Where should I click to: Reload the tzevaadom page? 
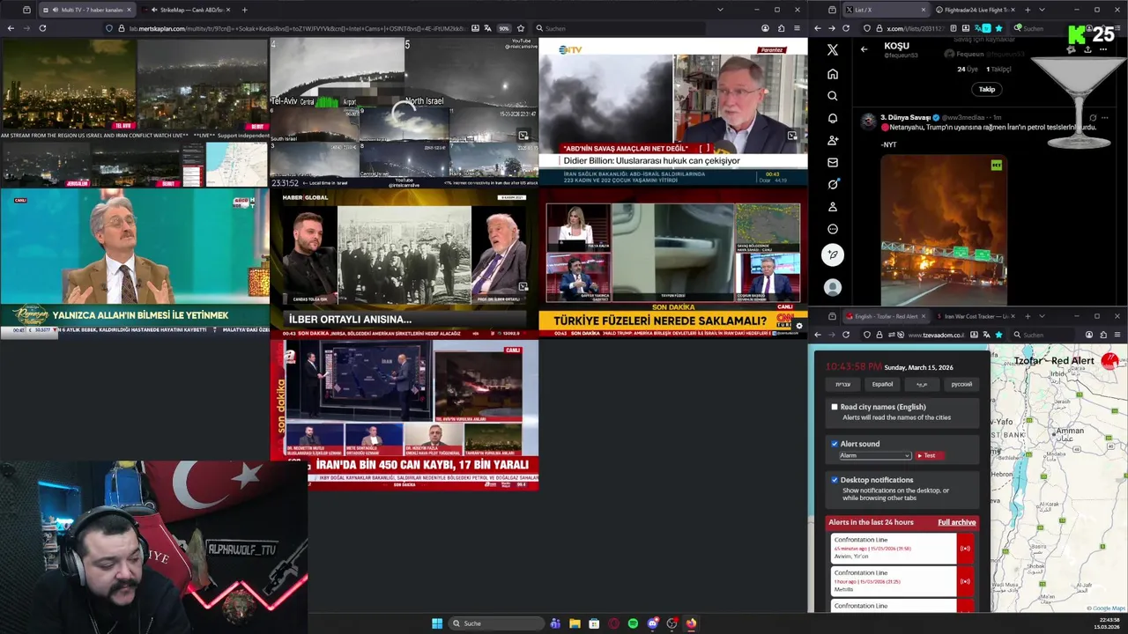(x=846, y=335)
